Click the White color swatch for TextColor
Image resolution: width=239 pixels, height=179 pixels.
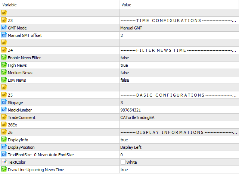tap(123, 162)
